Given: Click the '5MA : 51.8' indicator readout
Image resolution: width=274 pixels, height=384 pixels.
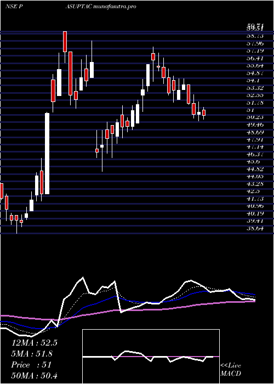Looking at the screenshot, I should click(x=32, y=354).
